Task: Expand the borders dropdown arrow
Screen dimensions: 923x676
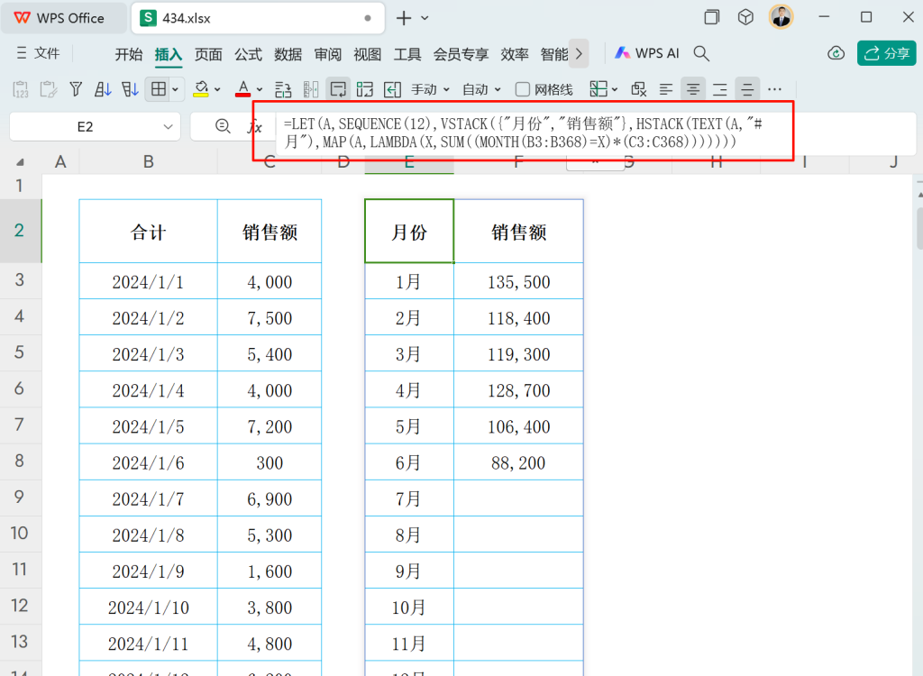Action: point(175,89)
